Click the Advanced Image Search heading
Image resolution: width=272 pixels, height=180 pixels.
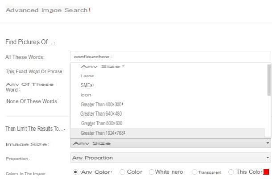click(46, 10)
